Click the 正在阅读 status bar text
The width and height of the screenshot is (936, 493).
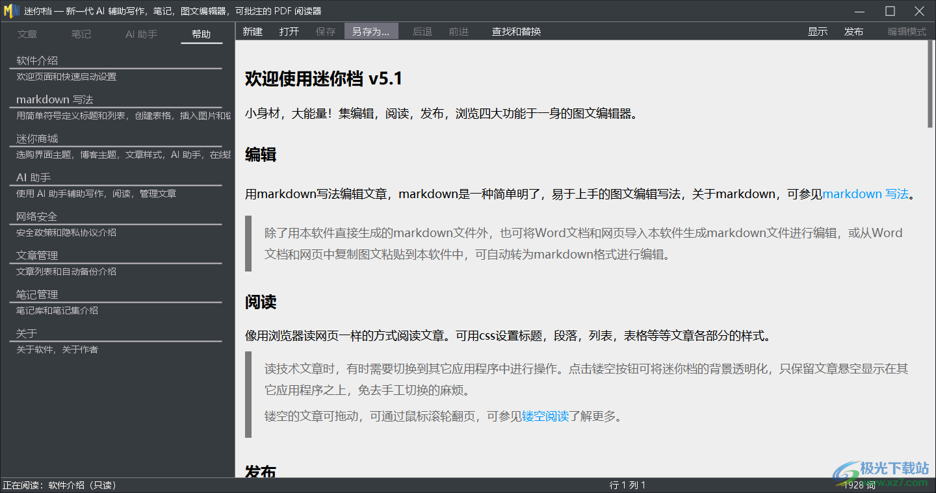[59, 485]
